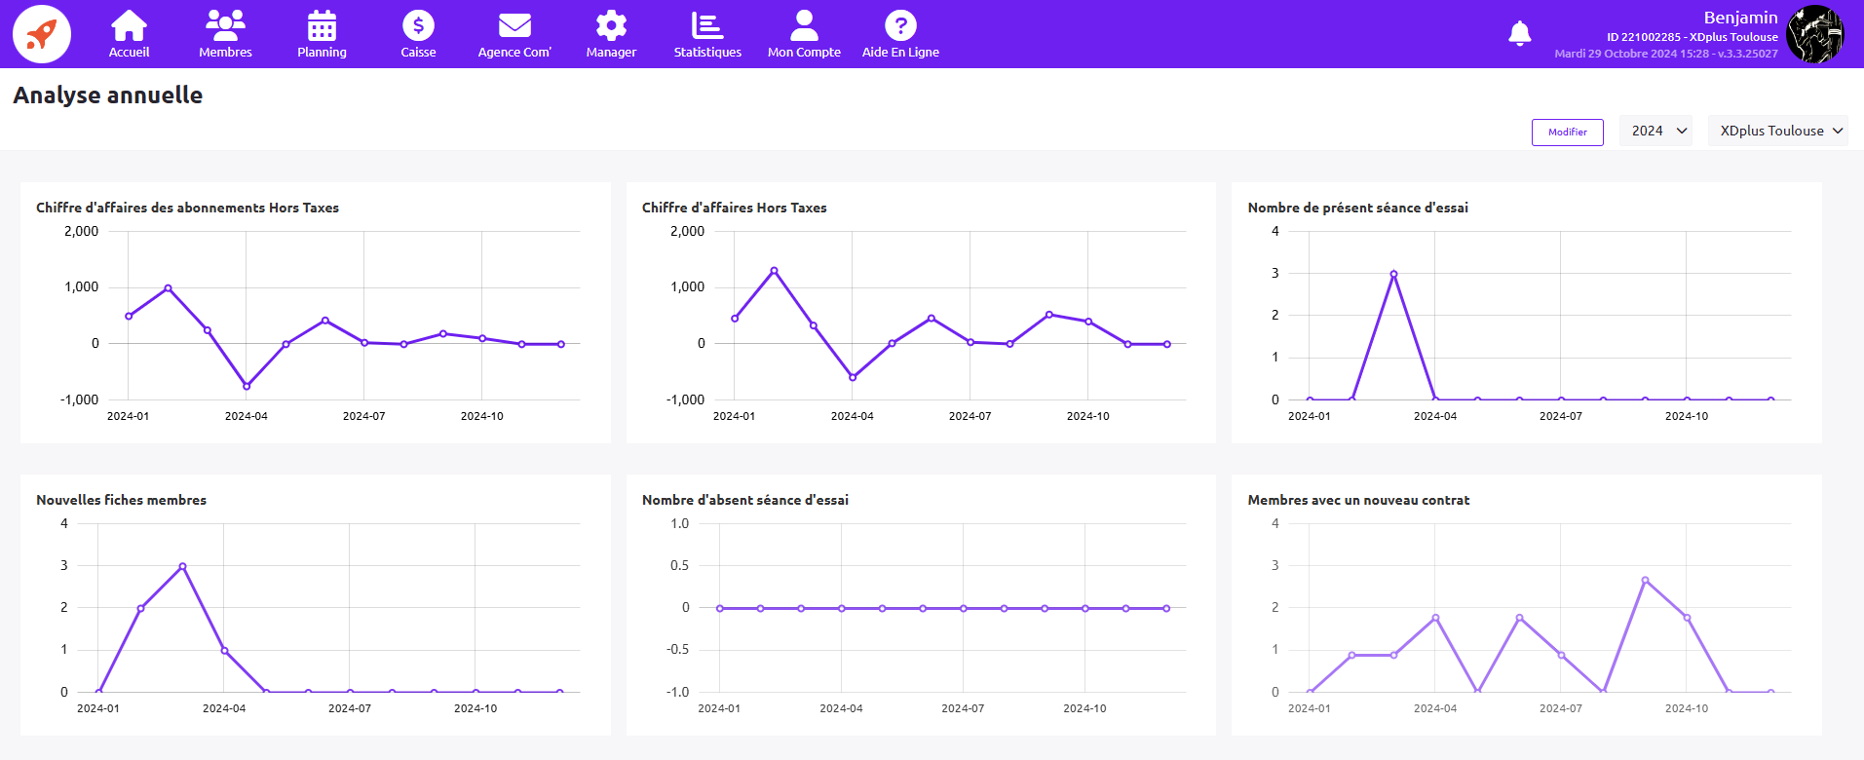The height and width of the screenshot is (760, 1864).
Task: Click the user profile avatar picture
Action: [1815, 34]
